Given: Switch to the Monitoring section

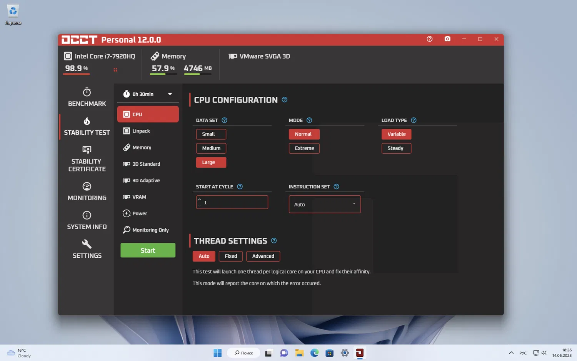Looking at the screenshot, I should point(87,192).
